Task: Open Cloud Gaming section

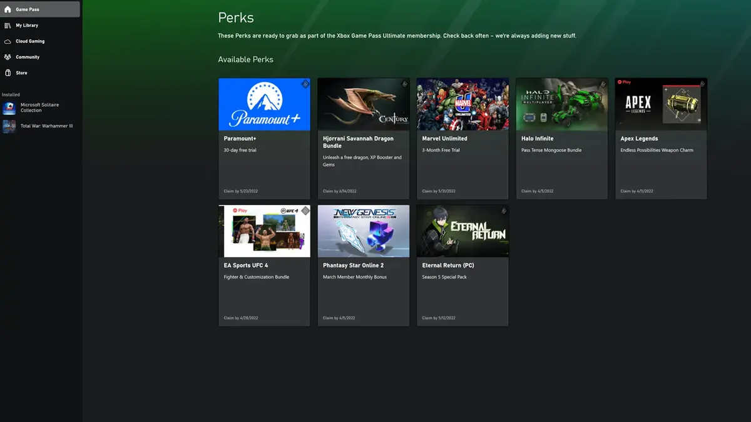Action: 40,41
